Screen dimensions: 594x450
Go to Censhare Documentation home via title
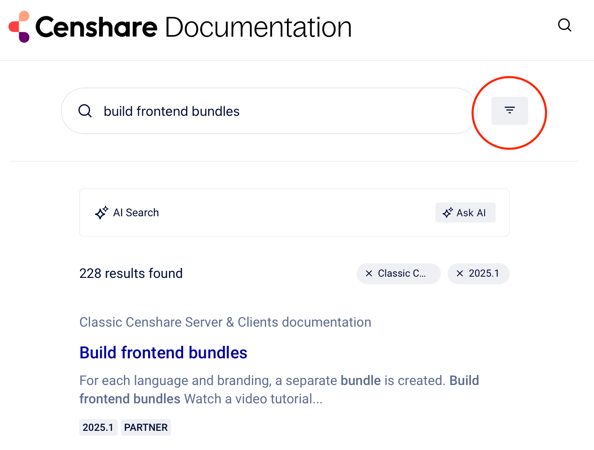point(194,27)
